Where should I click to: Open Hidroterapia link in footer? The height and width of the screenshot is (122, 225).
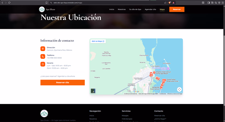coord(127,119)
